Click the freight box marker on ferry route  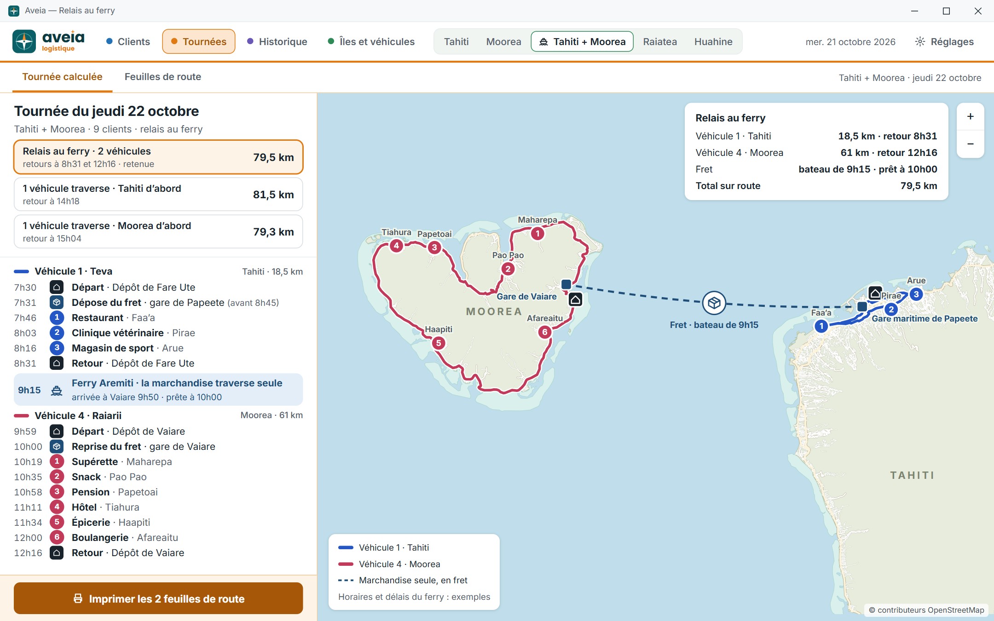tap(714, 303)
